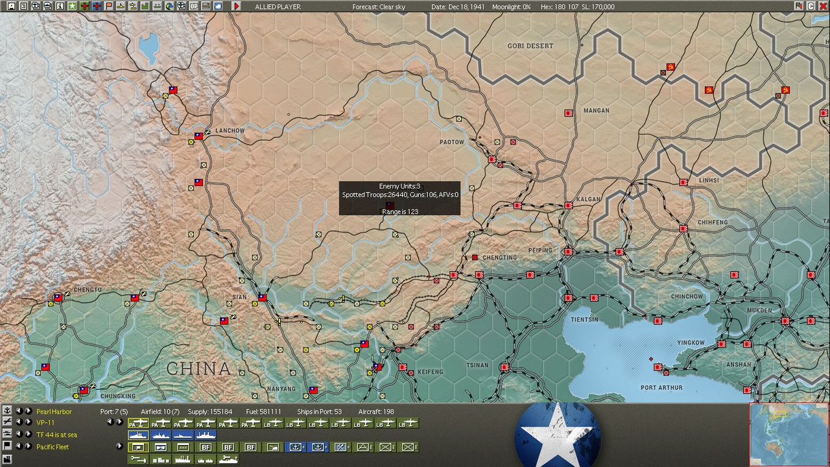Click the flag icon beside Pacific Fleet
The image size is (830, 467).
tap(7, 446)
